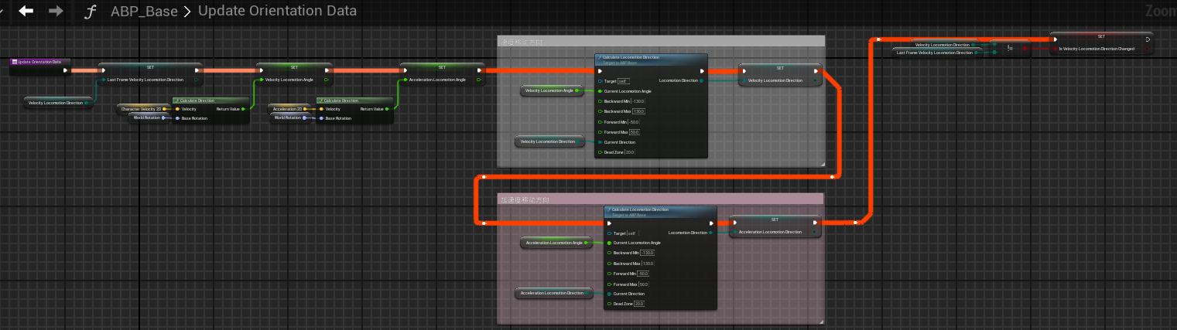Select the pink comment box header
This screenshot has height=330, width=1177.
(x=661, y=199)
